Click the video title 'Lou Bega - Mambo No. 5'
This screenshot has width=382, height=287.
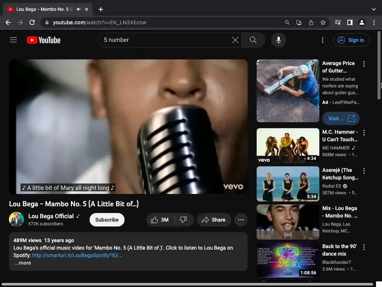pyautogui.click(x=74, y=204)
